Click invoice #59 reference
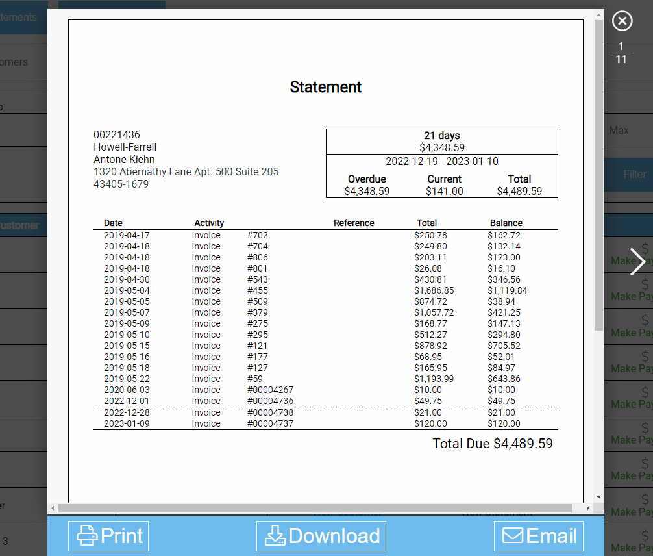 (255, 379)
